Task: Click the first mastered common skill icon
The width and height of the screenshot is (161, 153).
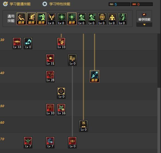Action: pos(21,19)
